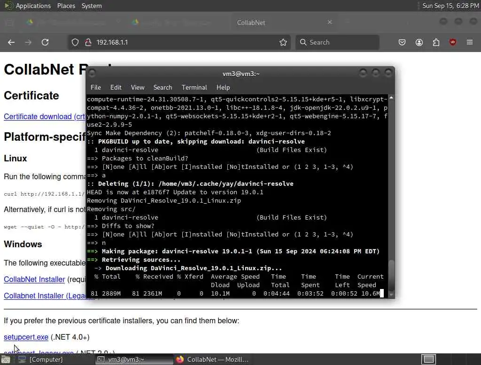Click the show desktop icon bottom-left
Viewport: 481px width, 365px height.
(x=6, y=359)
